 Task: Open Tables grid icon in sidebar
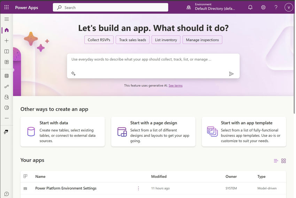click(x=7, y=76)
